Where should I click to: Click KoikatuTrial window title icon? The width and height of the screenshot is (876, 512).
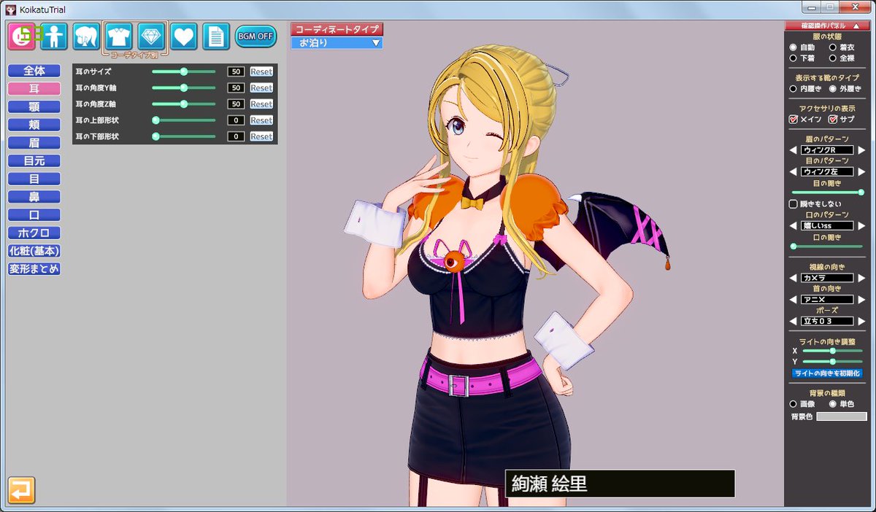pos(11,9)
